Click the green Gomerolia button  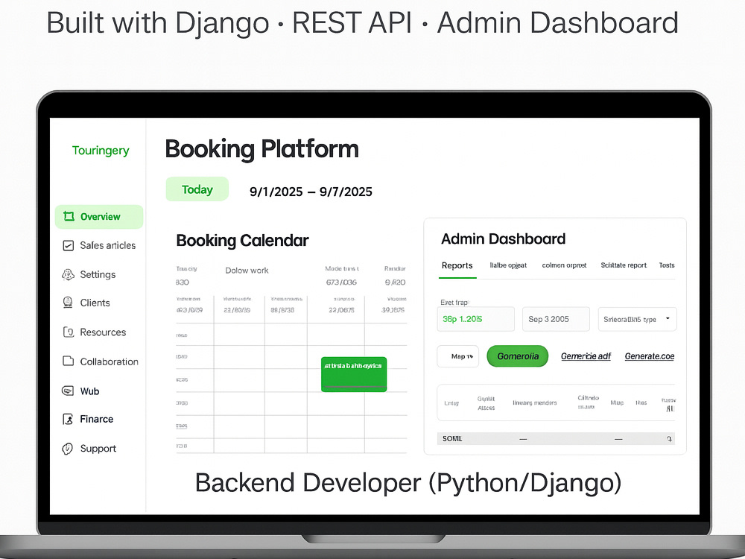pyautogui.click(x=518, y=356)
